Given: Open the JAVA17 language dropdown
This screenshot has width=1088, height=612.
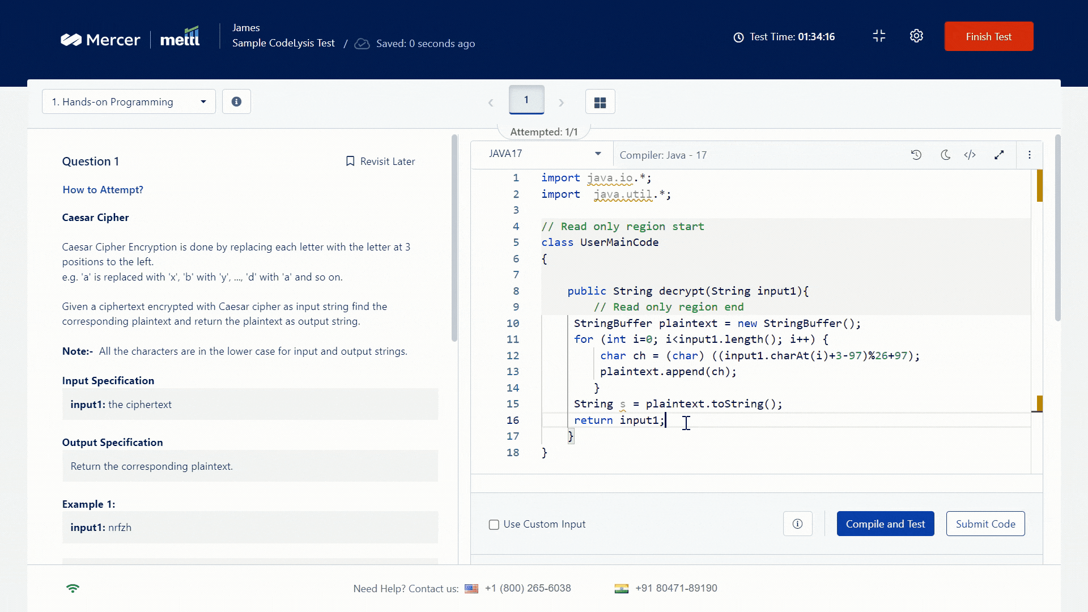Looking at the screenshot, I should coord(542,154).
